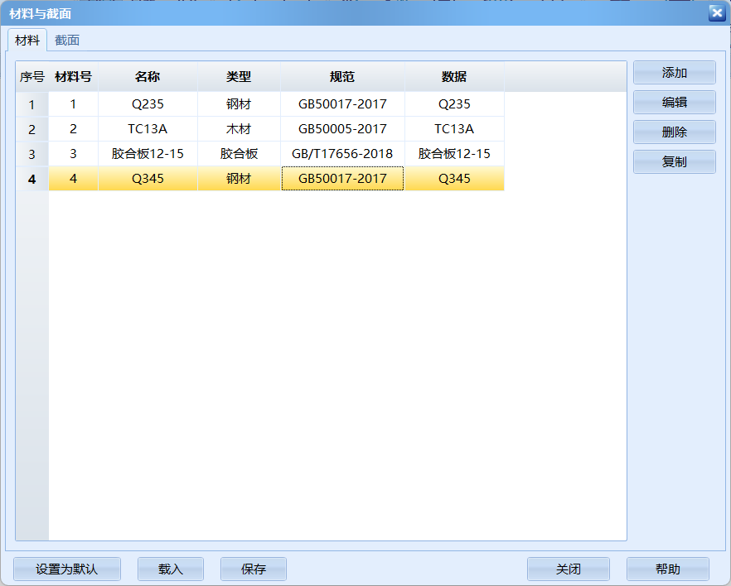731x586 pixels.
Task: Click the 添加 button
Action: coord(674,73)
